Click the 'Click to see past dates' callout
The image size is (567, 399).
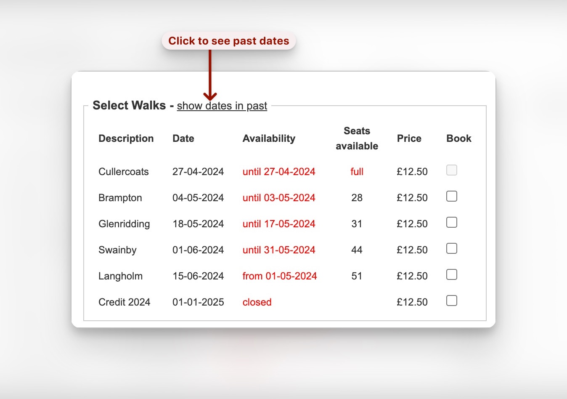228,41
